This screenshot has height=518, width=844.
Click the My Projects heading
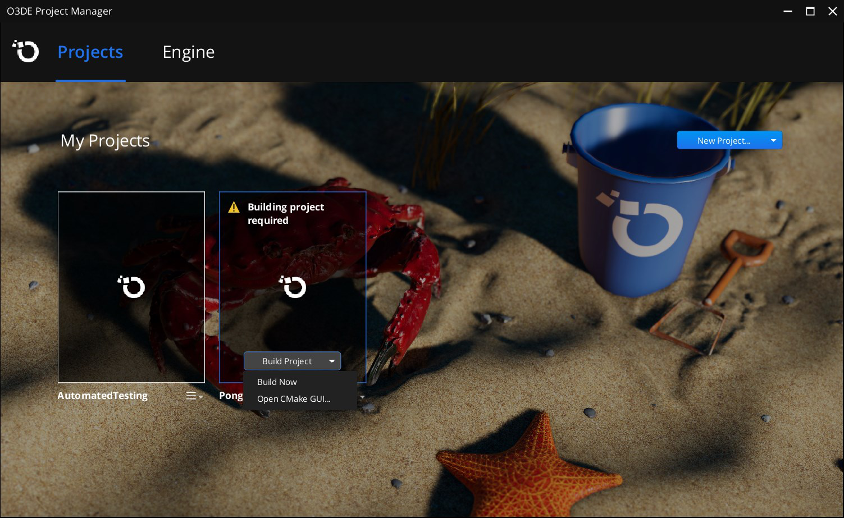[105, 140]
